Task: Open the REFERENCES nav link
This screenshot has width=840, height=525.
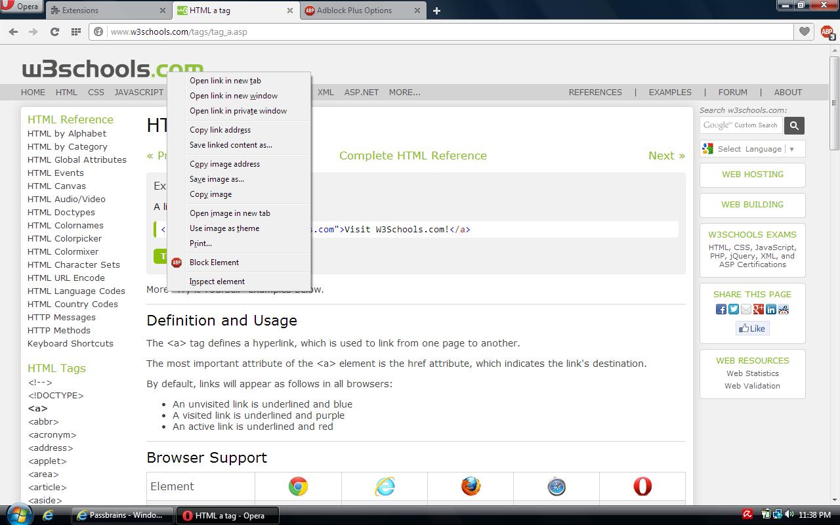Action: (595, 93)
